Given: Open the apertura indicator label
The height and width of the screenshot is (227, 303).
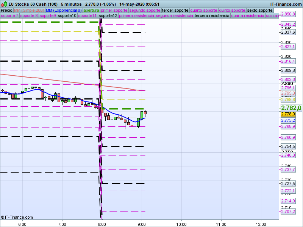Looking at the screenshot, I should coord(91,11).
